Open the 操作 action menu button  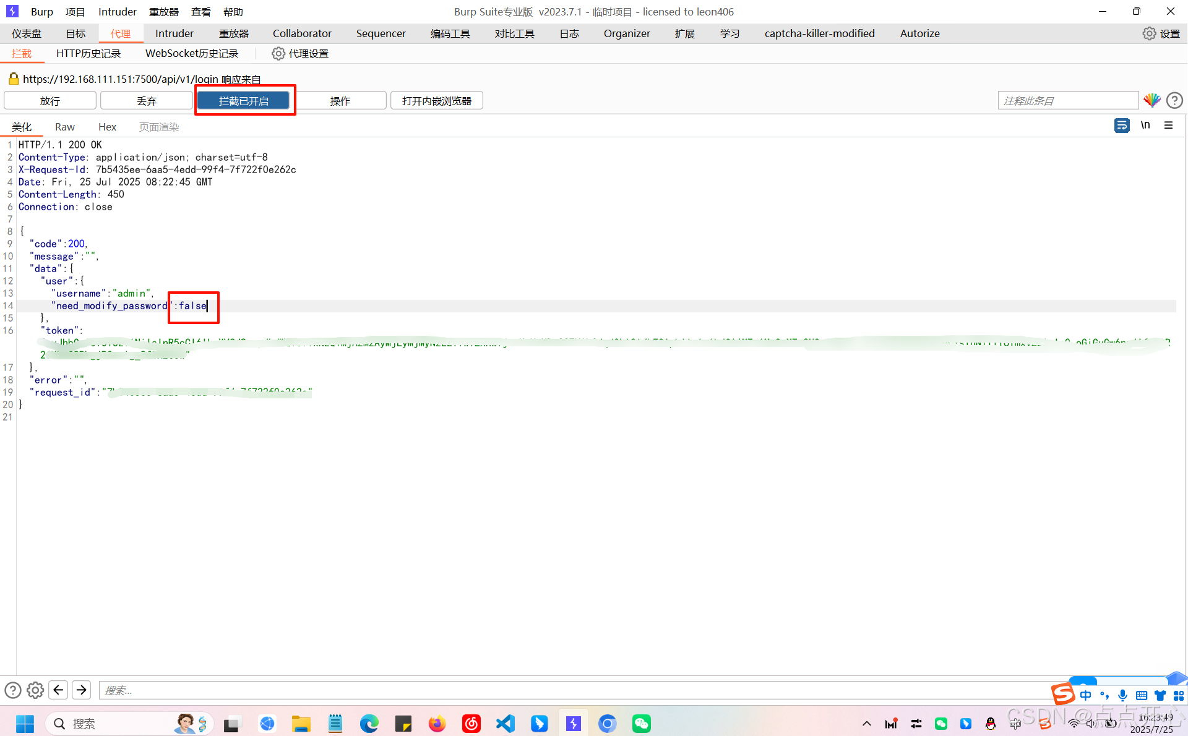(340, 101)
